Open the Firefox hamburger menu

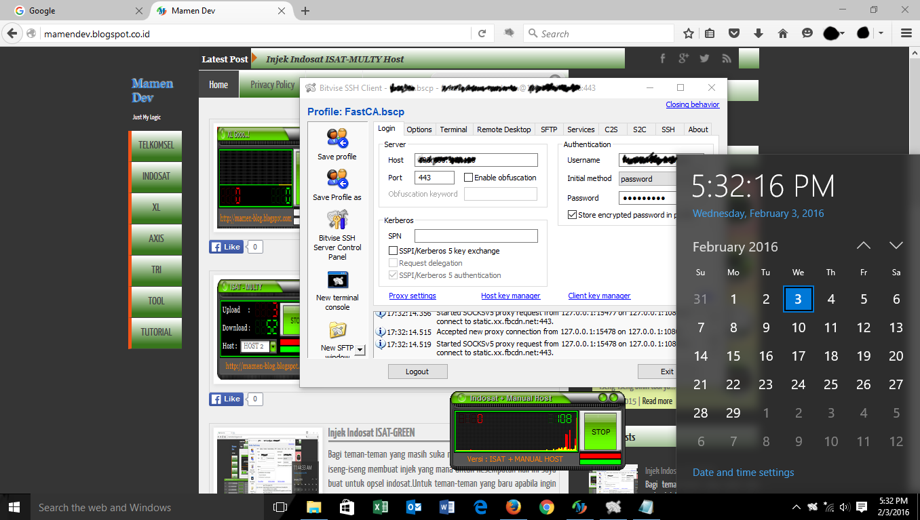click(906, 33)
